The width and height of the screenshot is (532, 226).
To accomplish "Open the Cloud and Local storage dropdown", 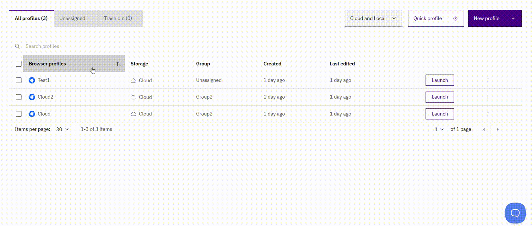I will coord(373,18).
